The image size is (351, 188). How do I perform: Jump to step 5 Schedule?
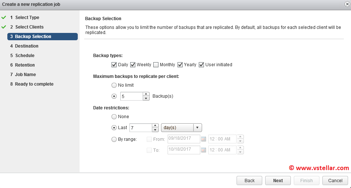pos(25,56)
